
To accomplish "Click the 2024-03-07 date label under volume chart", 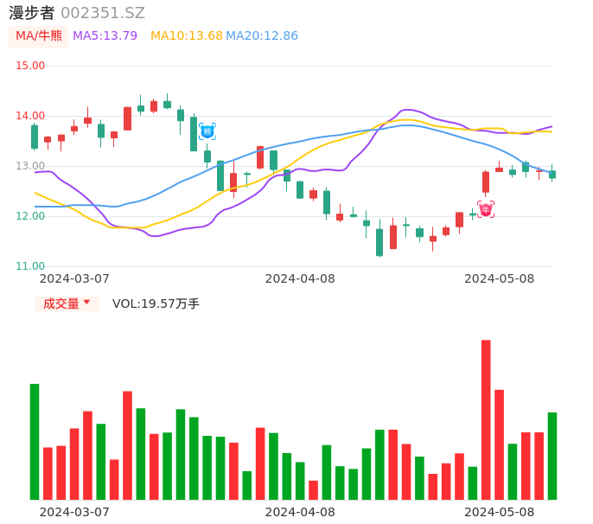I will 74,511.
